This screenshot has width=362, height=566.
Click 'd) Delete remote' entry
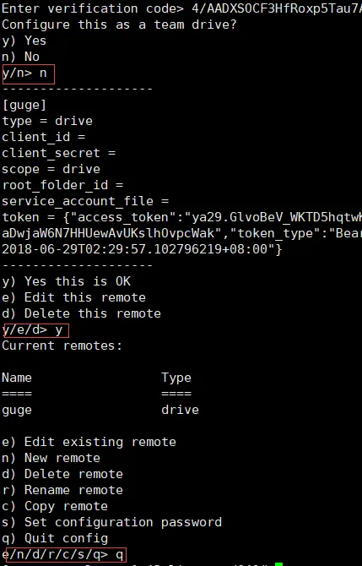pos(62,474)
